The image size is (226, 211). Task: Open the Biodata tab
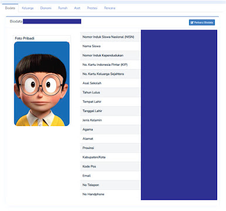[10, 8]
